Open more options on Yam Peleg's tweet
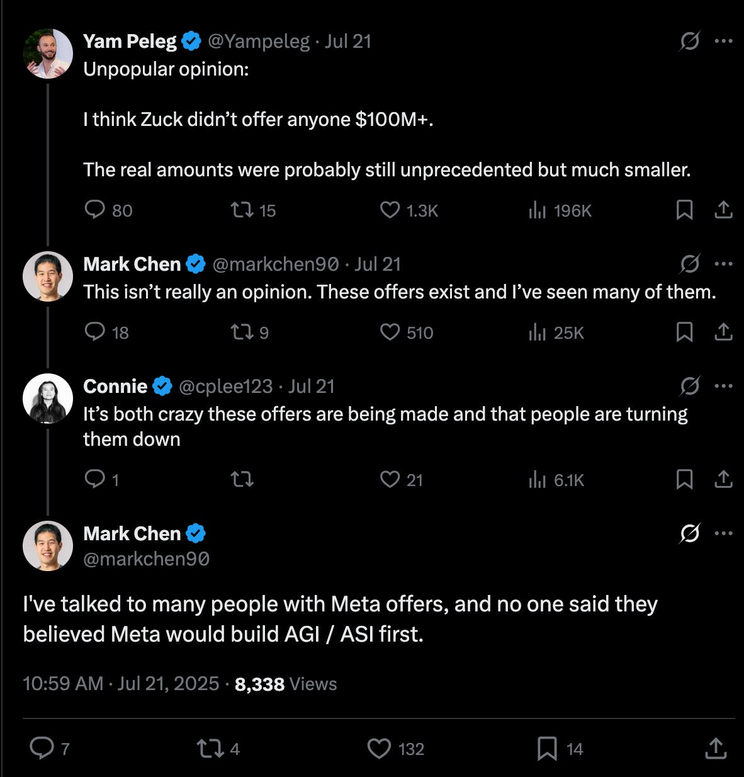Viewport: 744px width, 777px height. click(724, 42)
